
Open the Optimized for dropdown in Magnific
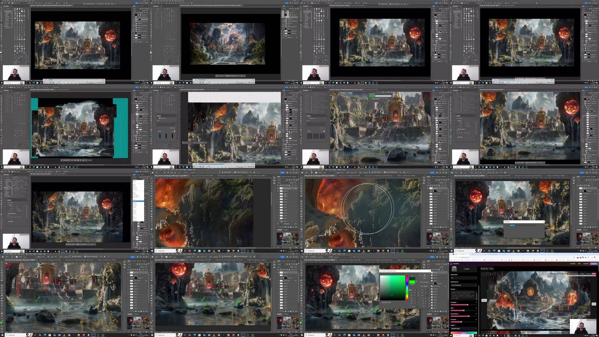464,285
